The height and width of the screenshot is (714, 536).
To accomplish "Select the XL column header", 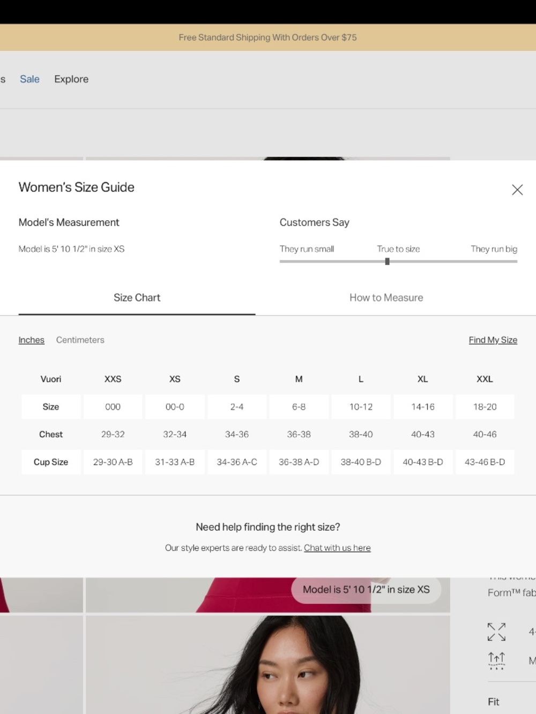I will pos(423,379).
